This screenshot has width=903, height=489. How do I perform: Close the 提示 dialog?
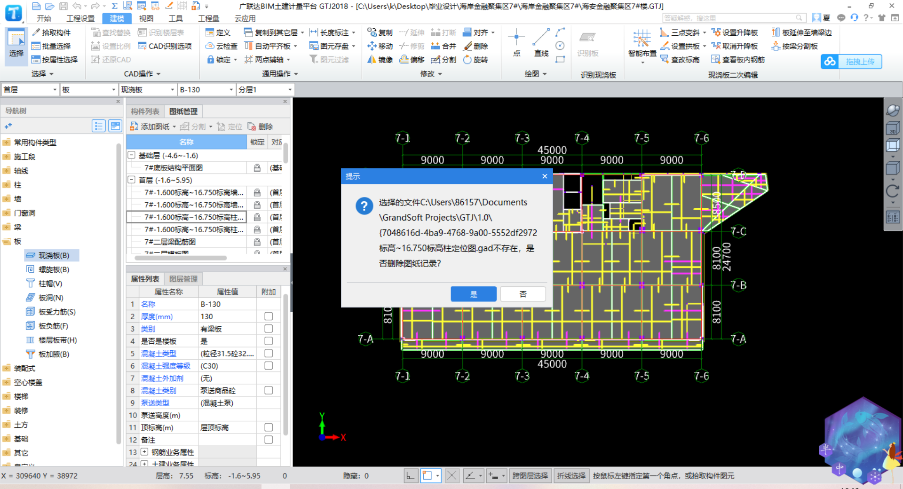(545, 176)
